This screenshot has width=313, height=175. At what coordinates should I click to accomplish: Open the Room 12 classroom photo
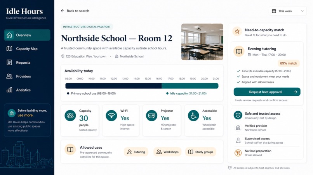click(x=202, y=42)
